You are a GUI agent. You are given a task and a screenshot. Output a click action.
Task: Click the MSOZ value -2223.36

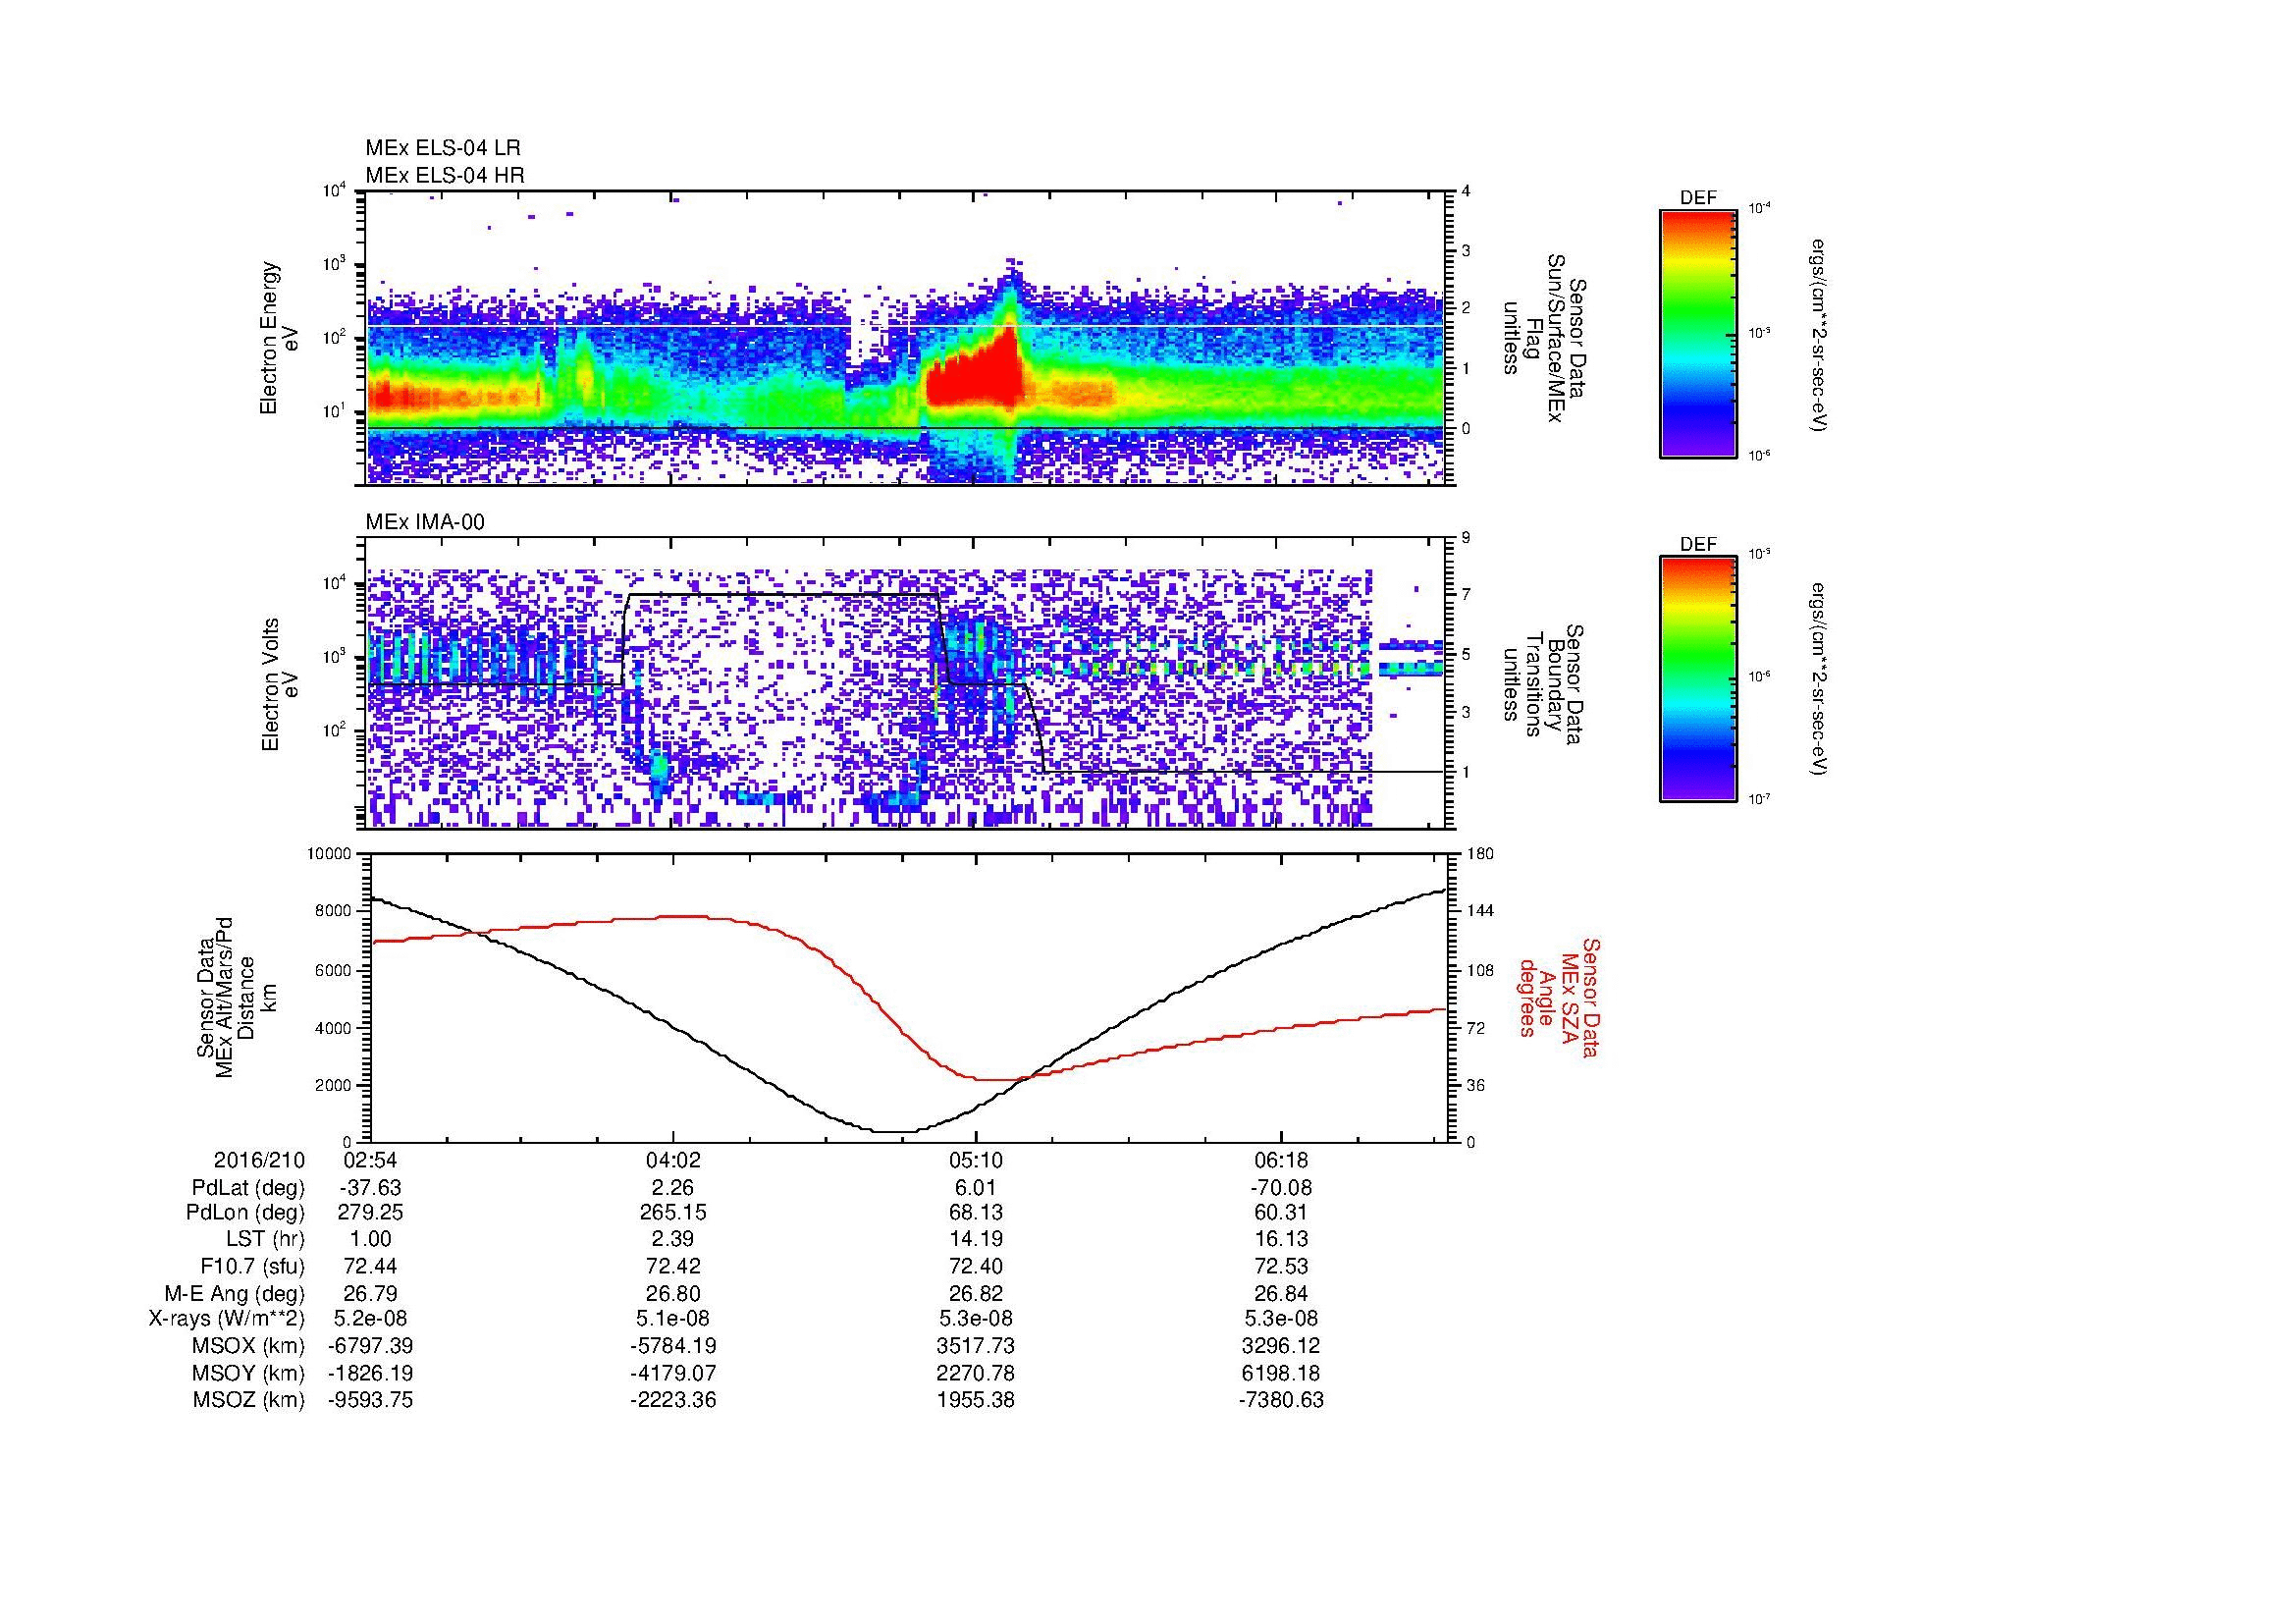pyautogui.click(x=674, y=1400)
